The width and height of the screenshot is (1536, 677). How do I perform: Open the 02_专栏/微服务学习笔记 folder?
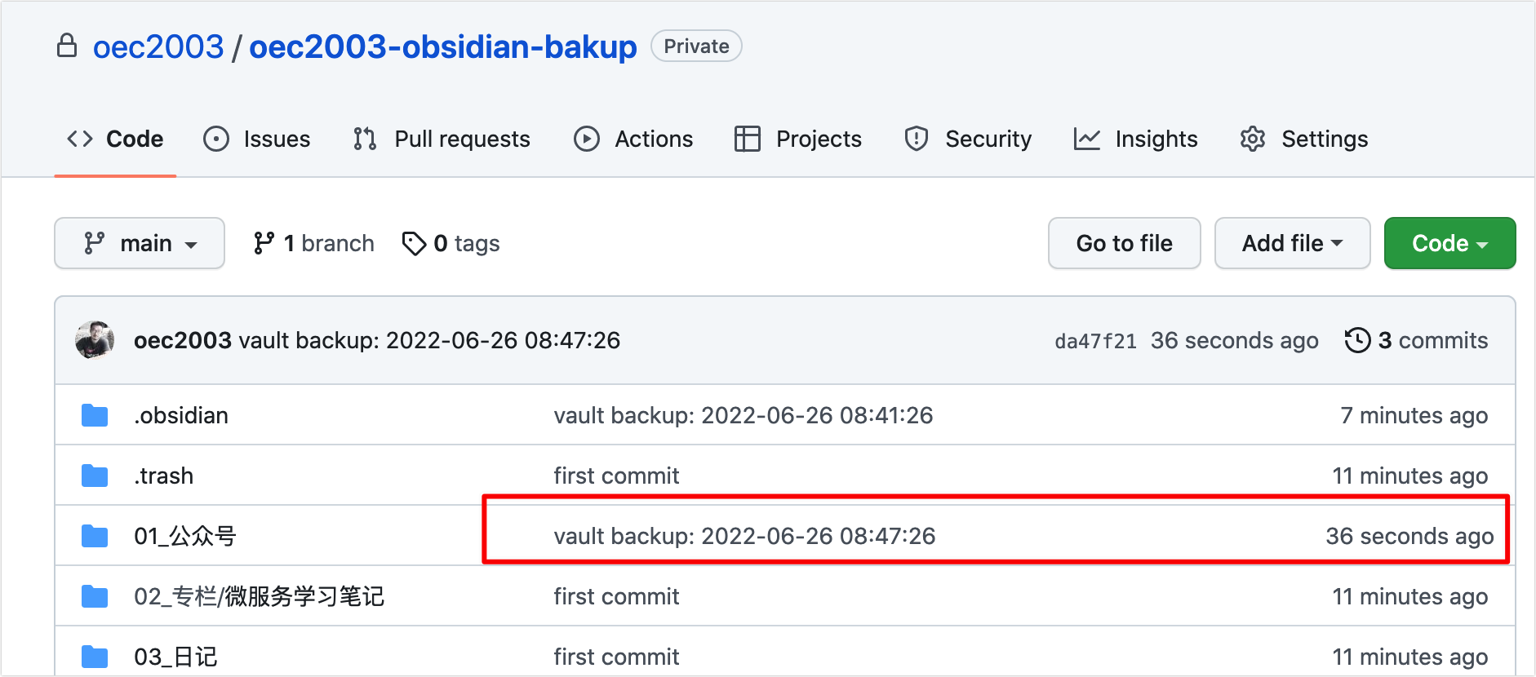tap(259, 597)
